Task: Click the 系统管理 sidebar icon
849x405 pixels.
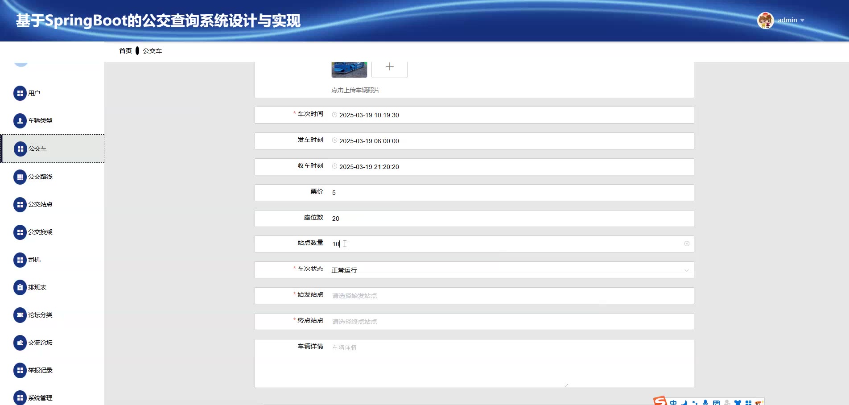Action: (20, 398)
